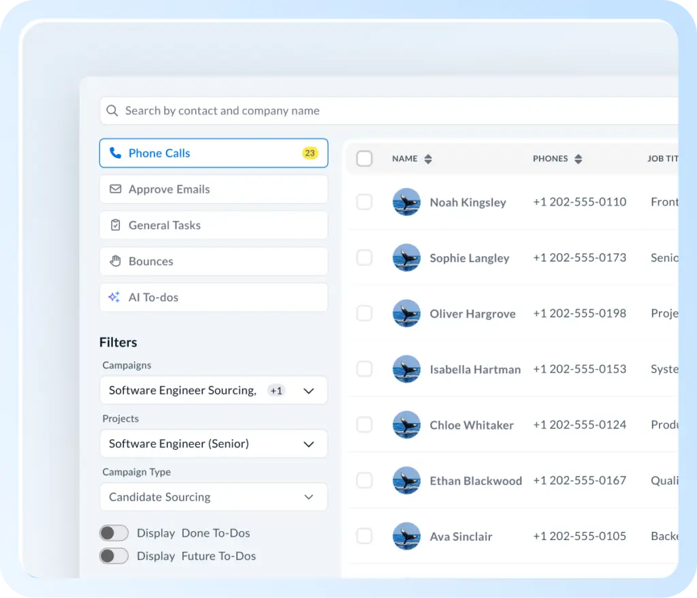Click Chloe Whitaker's avatar
The width and height of the screenshot is (697, 598).
tap(406, 424)
